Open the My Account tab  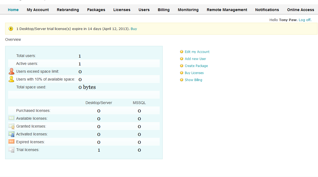click(38, 10)
